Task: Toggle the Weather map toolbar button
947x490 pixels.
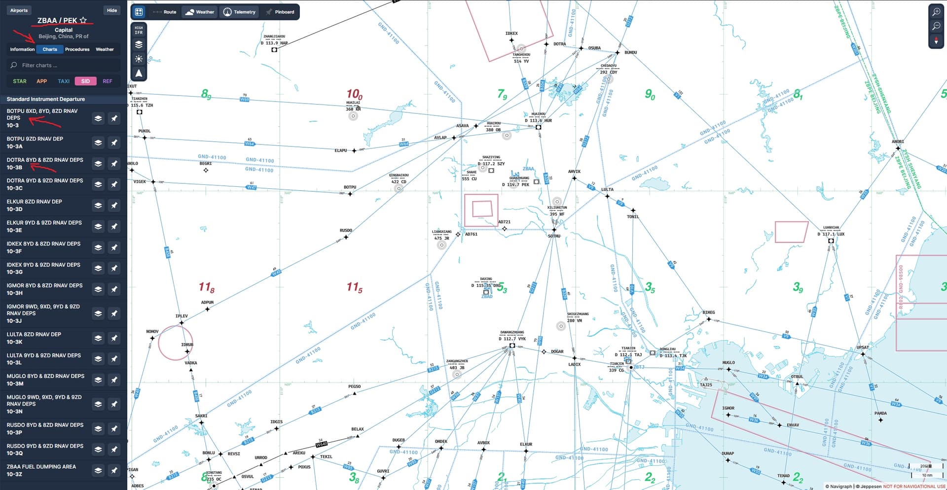Action: pyautogui.click(x=200, y=12)
